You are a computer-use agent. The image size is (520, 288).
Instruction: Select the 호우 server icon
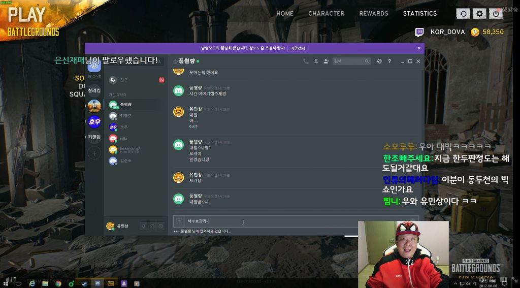coord(94,121)
